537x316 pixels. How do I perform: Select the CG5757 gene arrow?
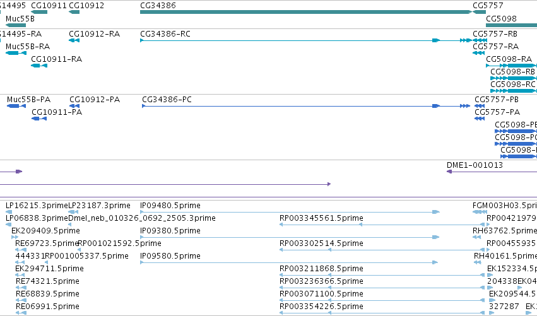(x=479, y=12)
